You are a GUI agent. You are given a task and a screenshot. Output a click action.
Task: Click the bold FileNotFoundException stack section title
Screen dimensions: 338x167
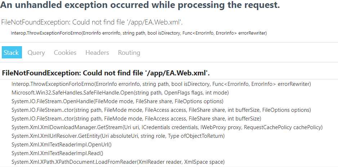point(106,73)
